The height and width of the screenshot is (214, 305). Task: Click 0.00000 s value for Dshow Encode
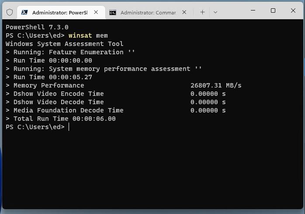click(208, 94)
